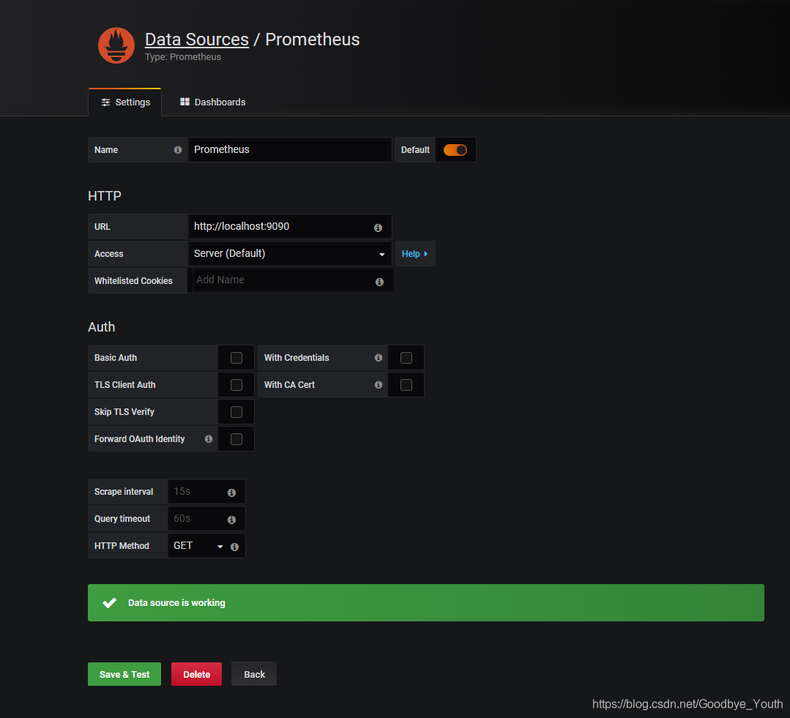Click the Whitelisted Cookies info icon
The image size is (790, 718).
tap(379, 282)
